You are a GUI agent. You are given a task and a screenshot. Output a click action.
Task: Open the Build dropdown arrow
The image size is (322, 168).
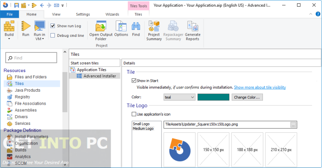pos(9,39)
